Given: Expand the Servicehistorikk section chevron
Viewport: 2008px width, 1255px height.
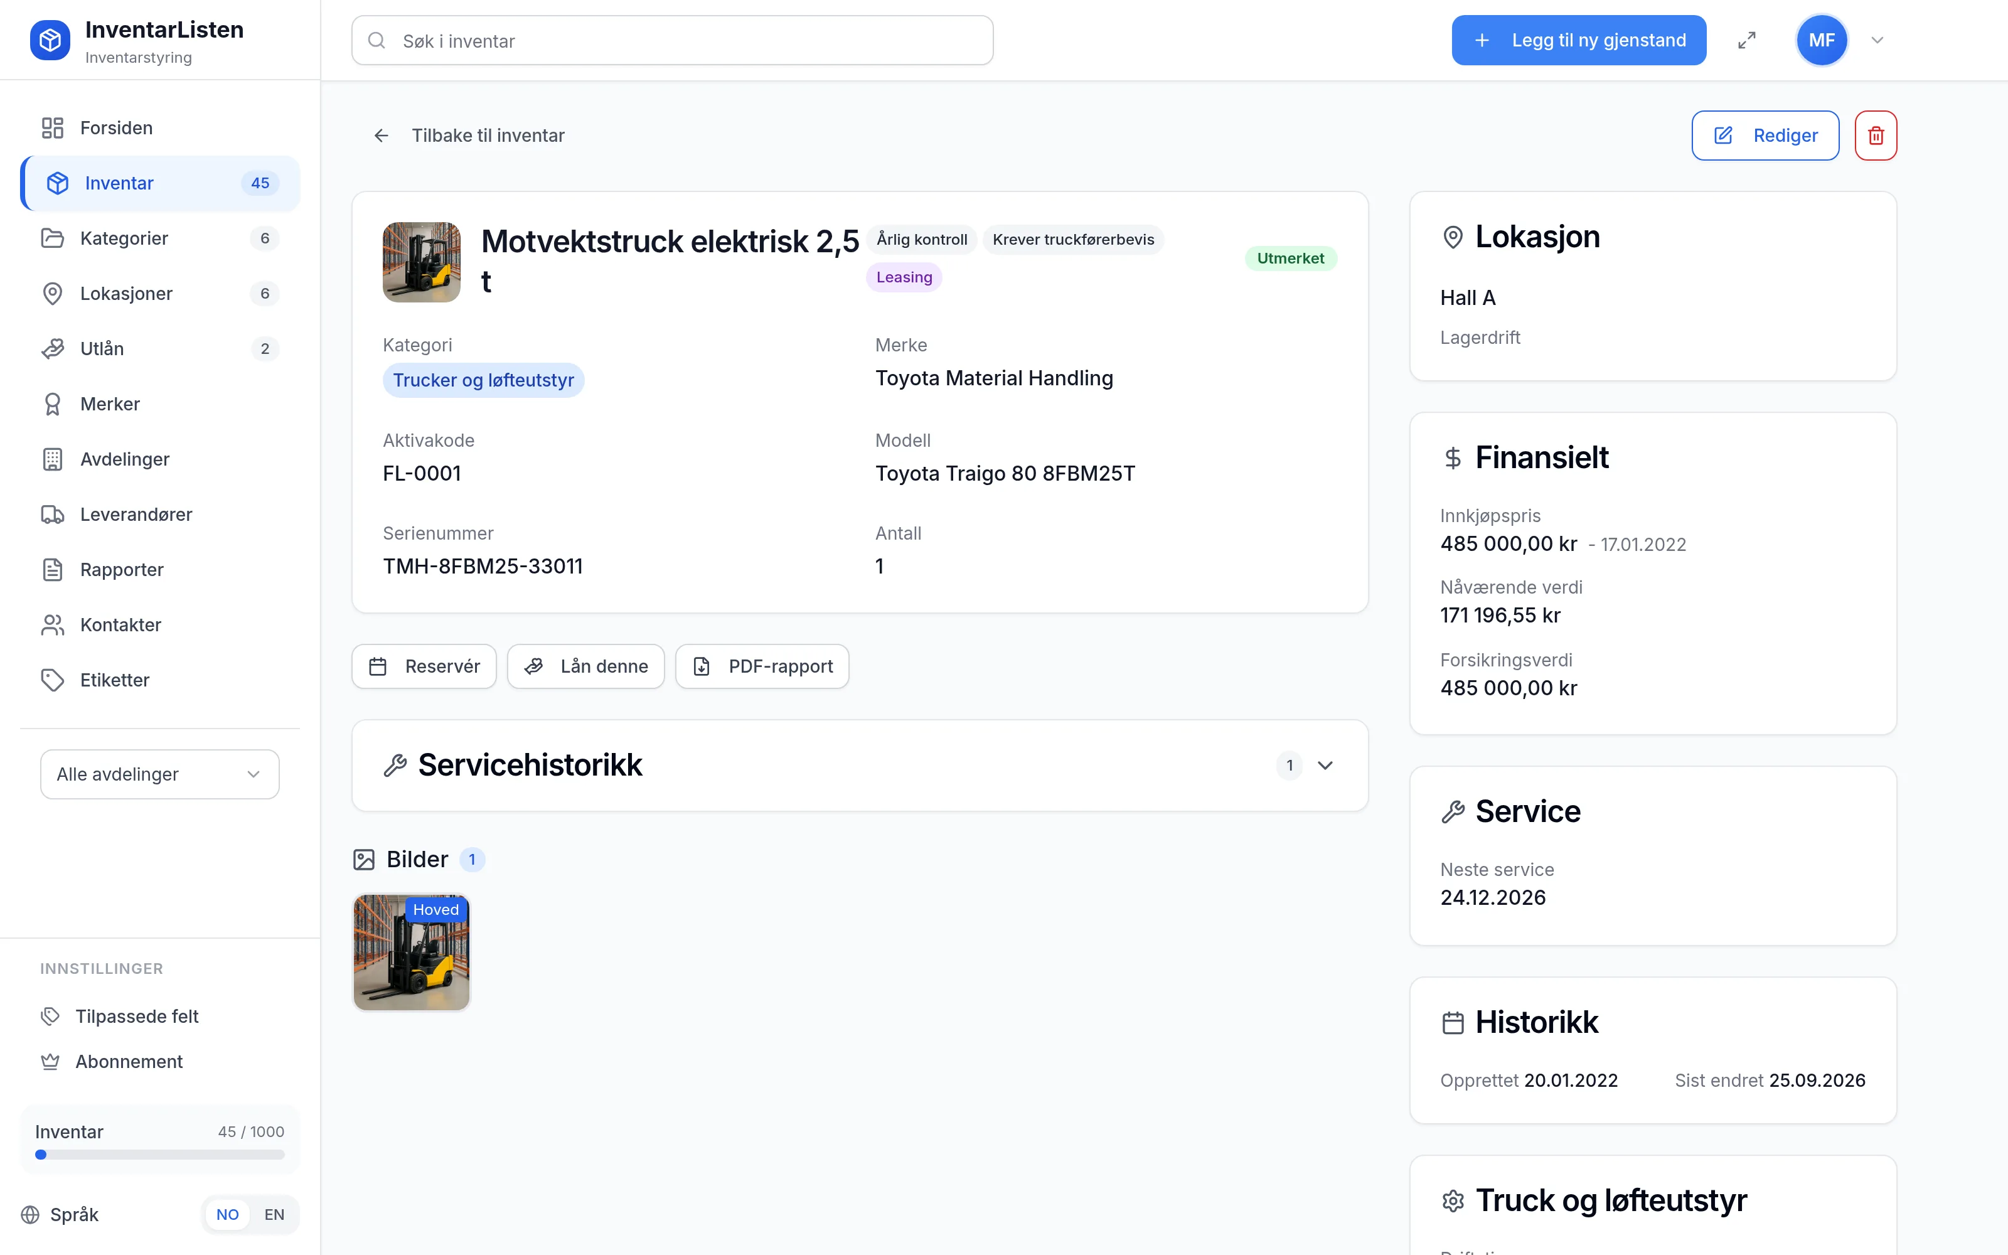Looking at the screenshot, I should click(x=1325, y=766).
